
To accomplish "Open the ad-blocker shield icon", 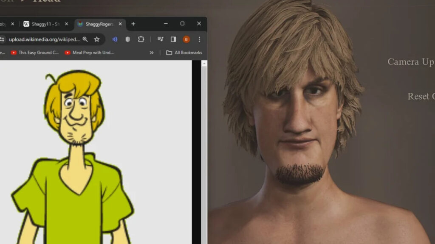I will click(x=127, y=39).
